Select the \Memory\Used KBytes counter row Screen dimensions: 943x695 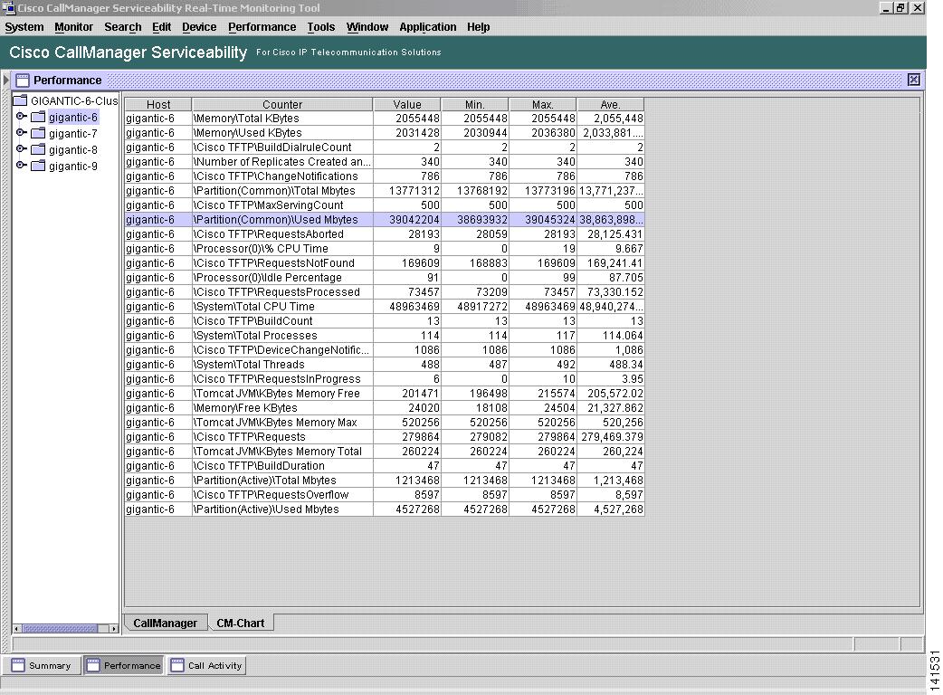pos(385,133)
